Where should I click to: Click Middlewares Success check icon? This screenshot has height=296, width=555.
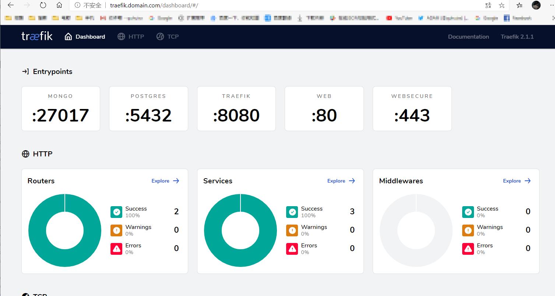468,212
